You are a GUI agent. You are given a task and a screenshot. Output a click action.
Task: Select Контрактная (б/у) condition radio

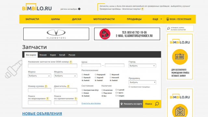click(82, 90)
